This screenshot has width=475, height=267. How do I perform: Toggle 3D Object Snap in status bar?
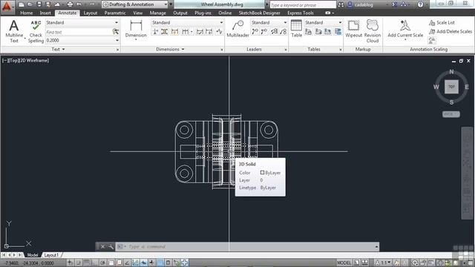[x=119, y=263]
